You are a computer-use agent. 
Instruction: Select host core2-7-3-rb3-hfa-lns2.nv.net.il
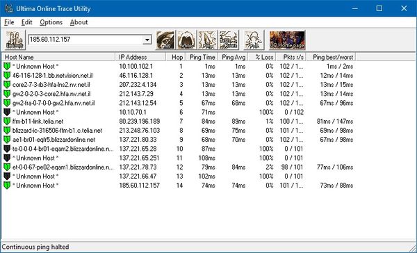pyautogui.click(x=51, y=85)
